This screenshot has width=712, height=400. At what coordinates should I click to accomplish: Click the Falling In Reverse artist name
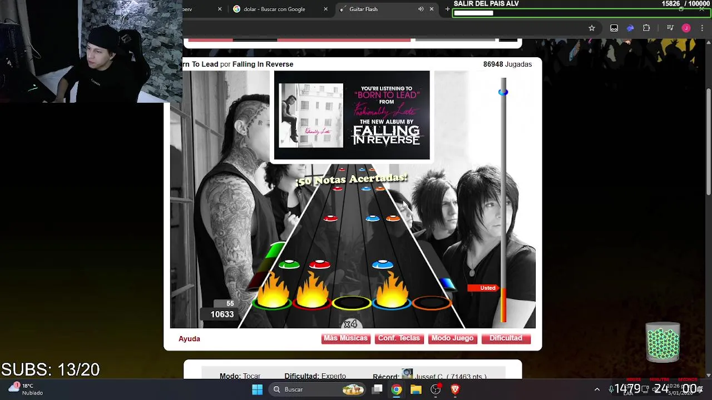pyautogui.click(x=263, y=64)
